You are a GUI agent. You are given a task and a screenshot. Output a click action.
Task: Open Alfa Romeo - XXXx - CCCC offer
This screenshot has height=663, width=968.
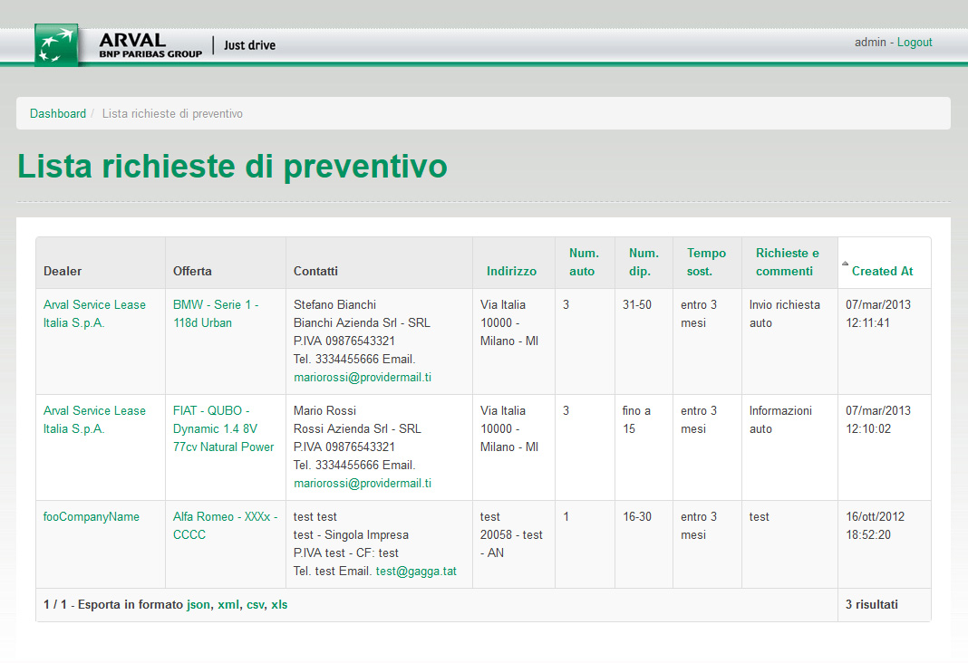pos(226,525)
